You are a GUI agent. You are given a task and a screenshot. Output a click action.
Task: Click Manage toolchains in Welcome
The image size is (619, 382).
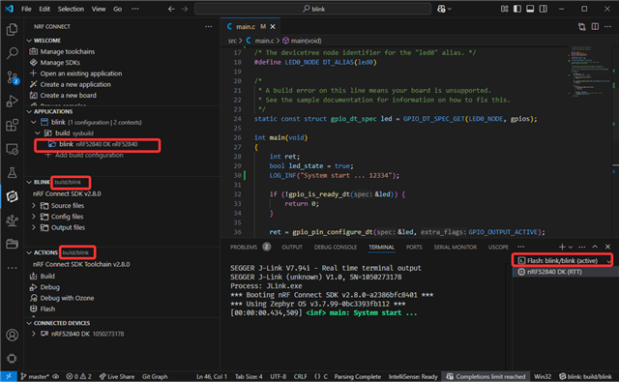(67, 51)
